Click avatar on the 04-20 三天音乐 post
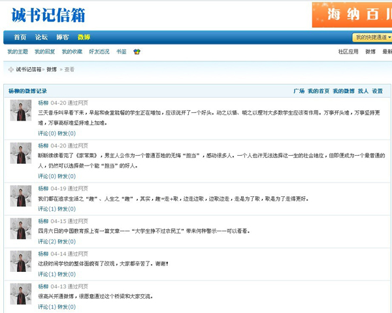Viewport: 392px width, 313px height. tap(20, 110)
